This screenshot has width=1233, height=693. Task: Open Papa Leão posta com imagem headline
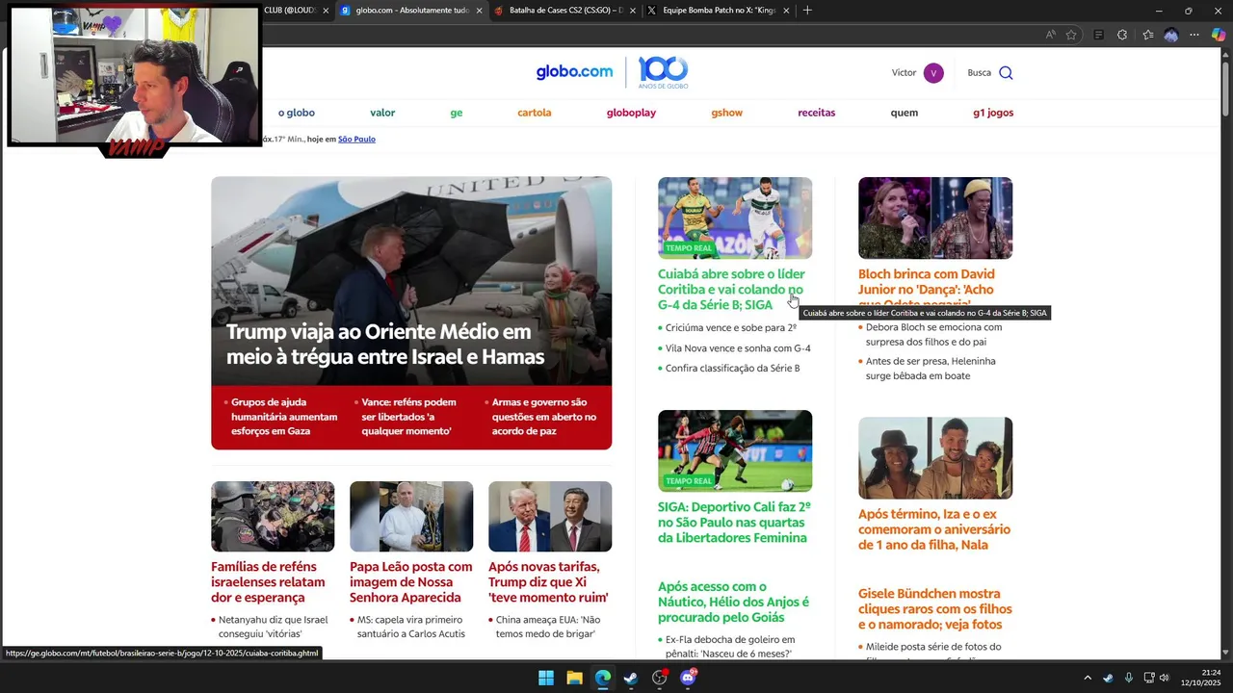411,581
